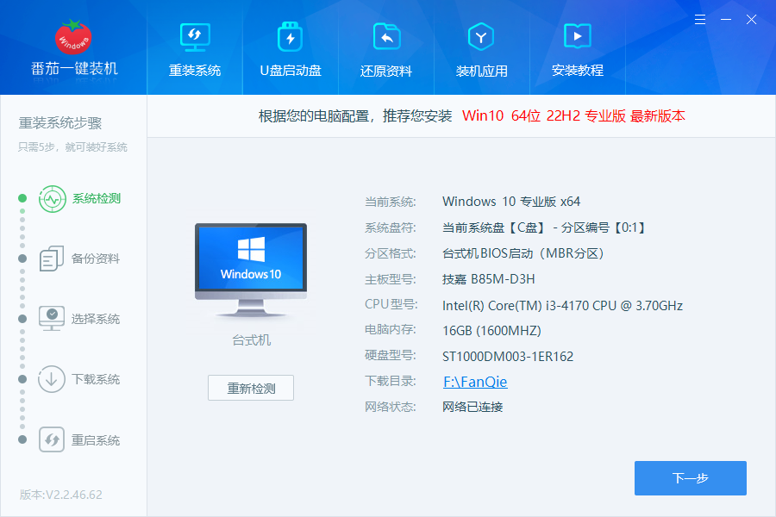Open the 重装系统 (Reinstall System) tool

[x=194, y=47]
